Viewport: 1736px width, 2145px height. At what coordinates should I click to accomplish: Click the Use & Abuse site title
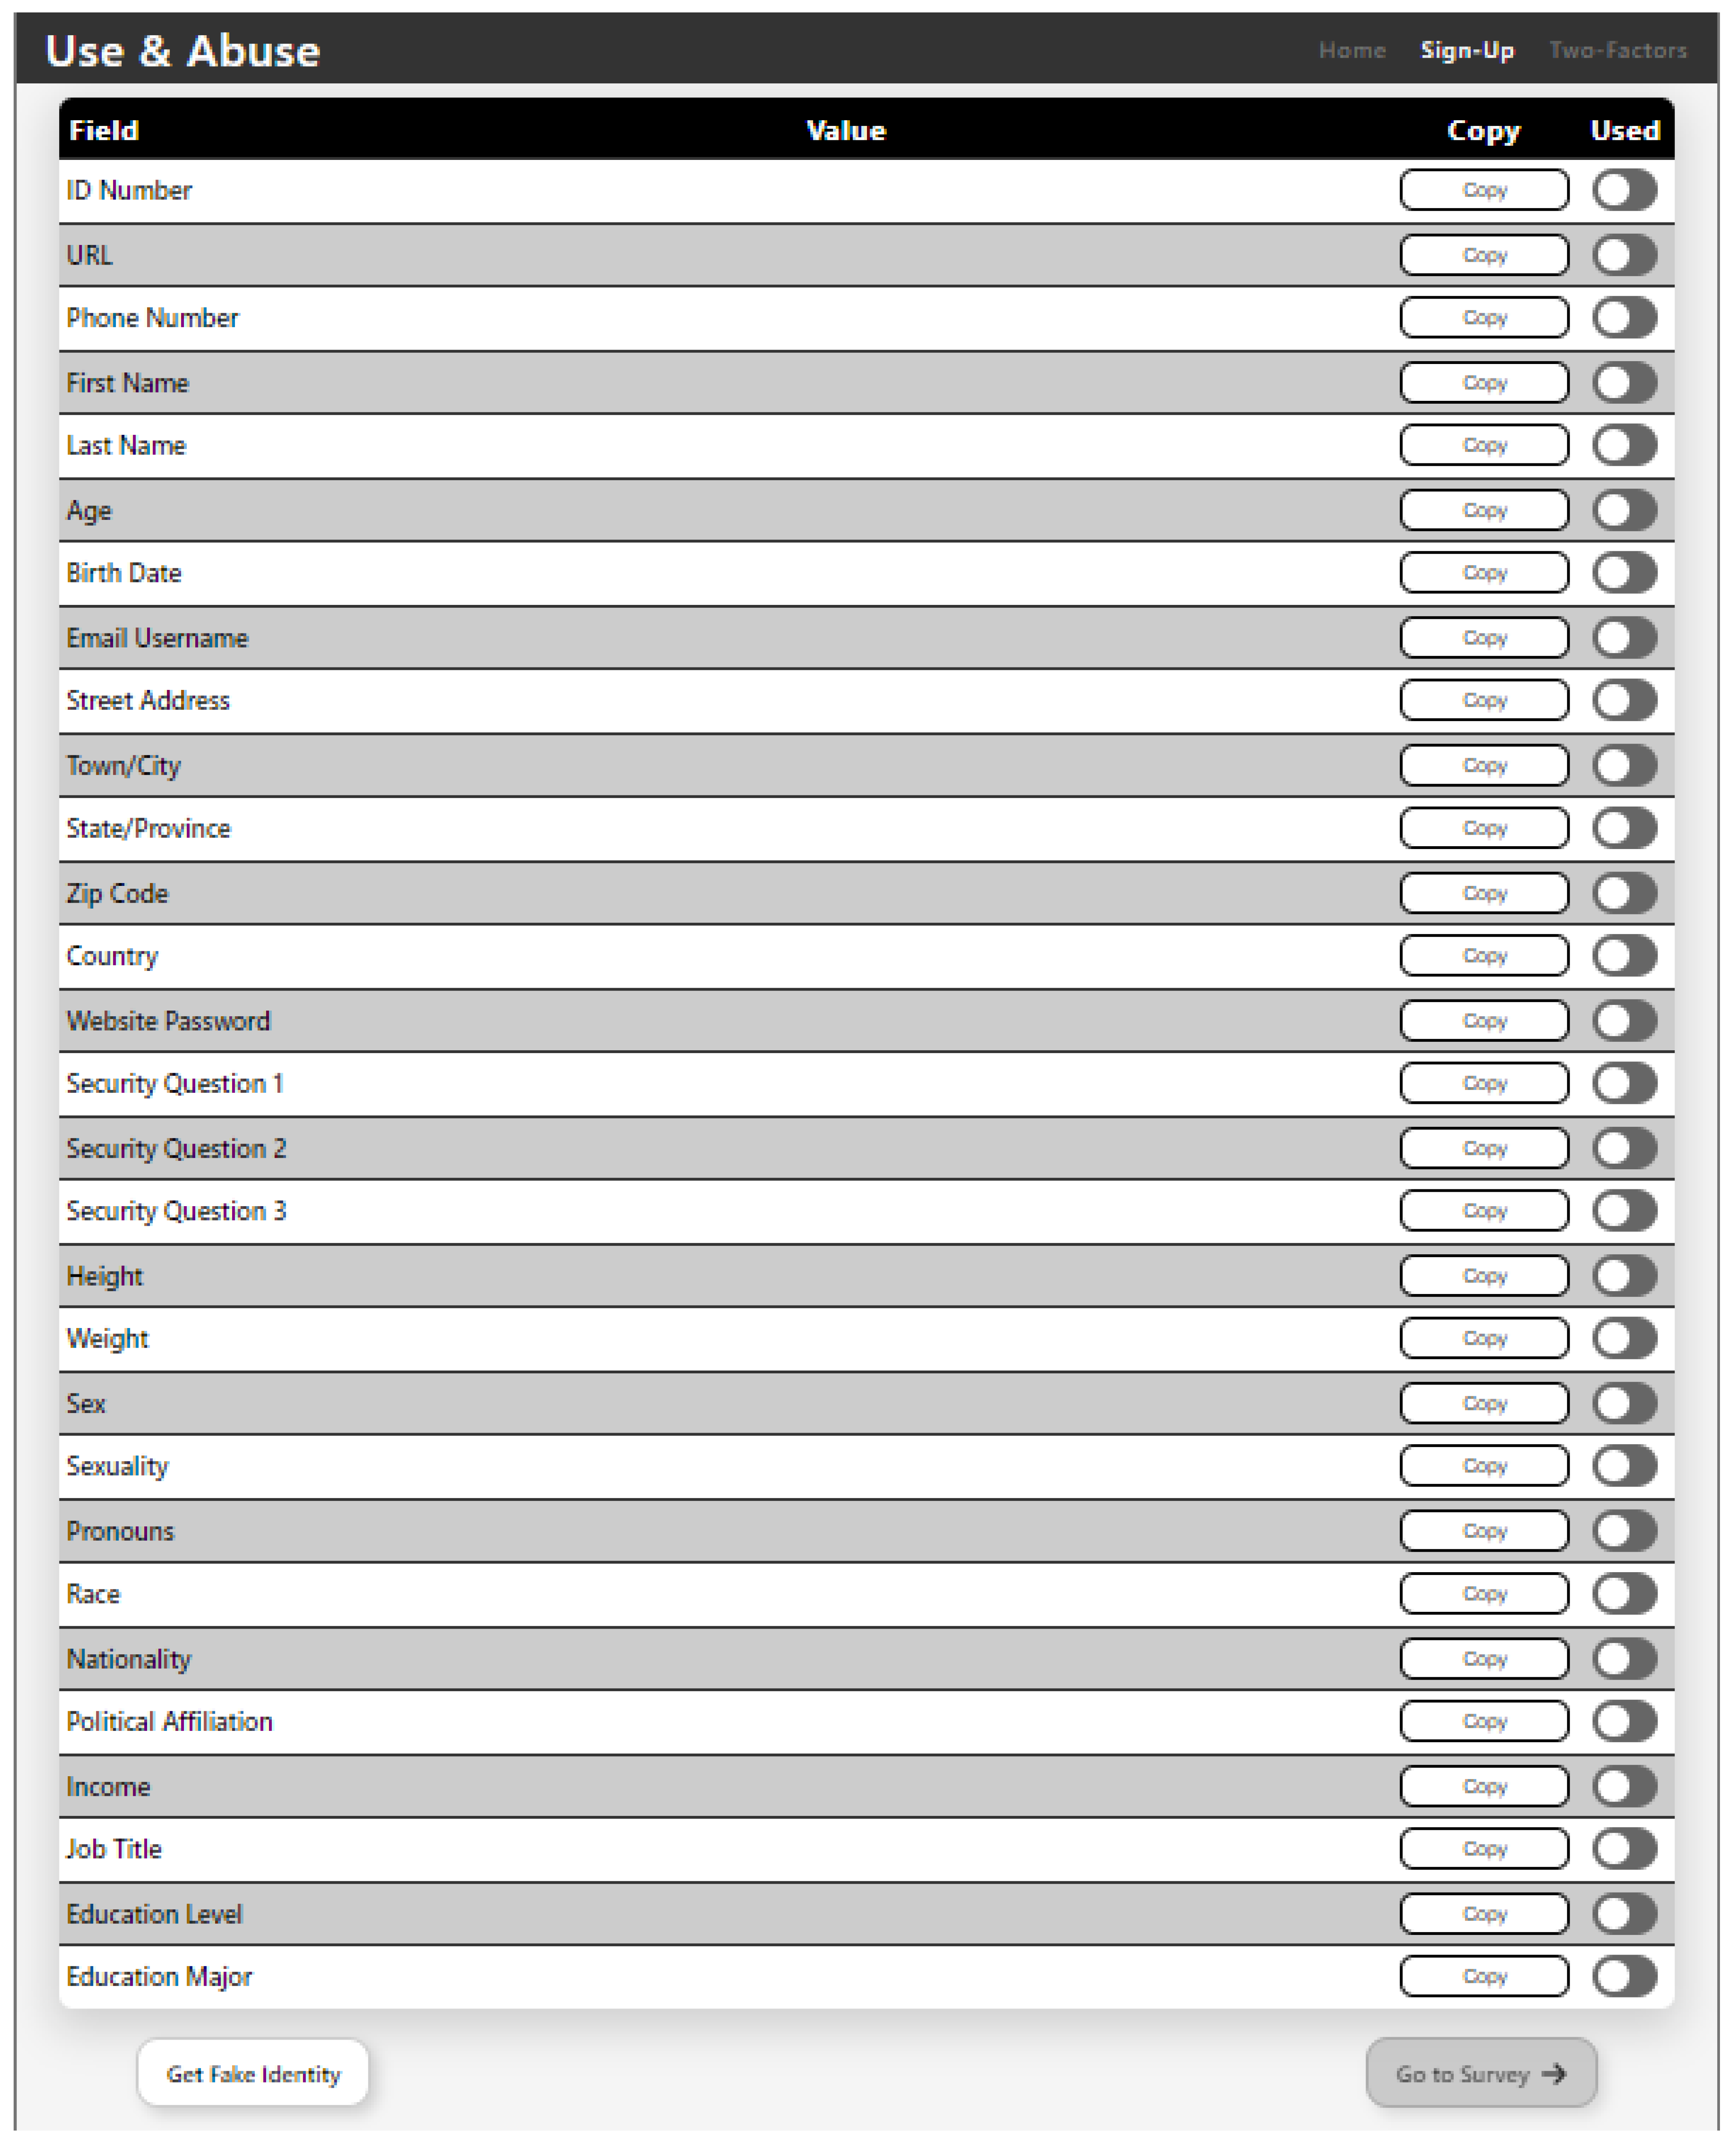point(183,51)
